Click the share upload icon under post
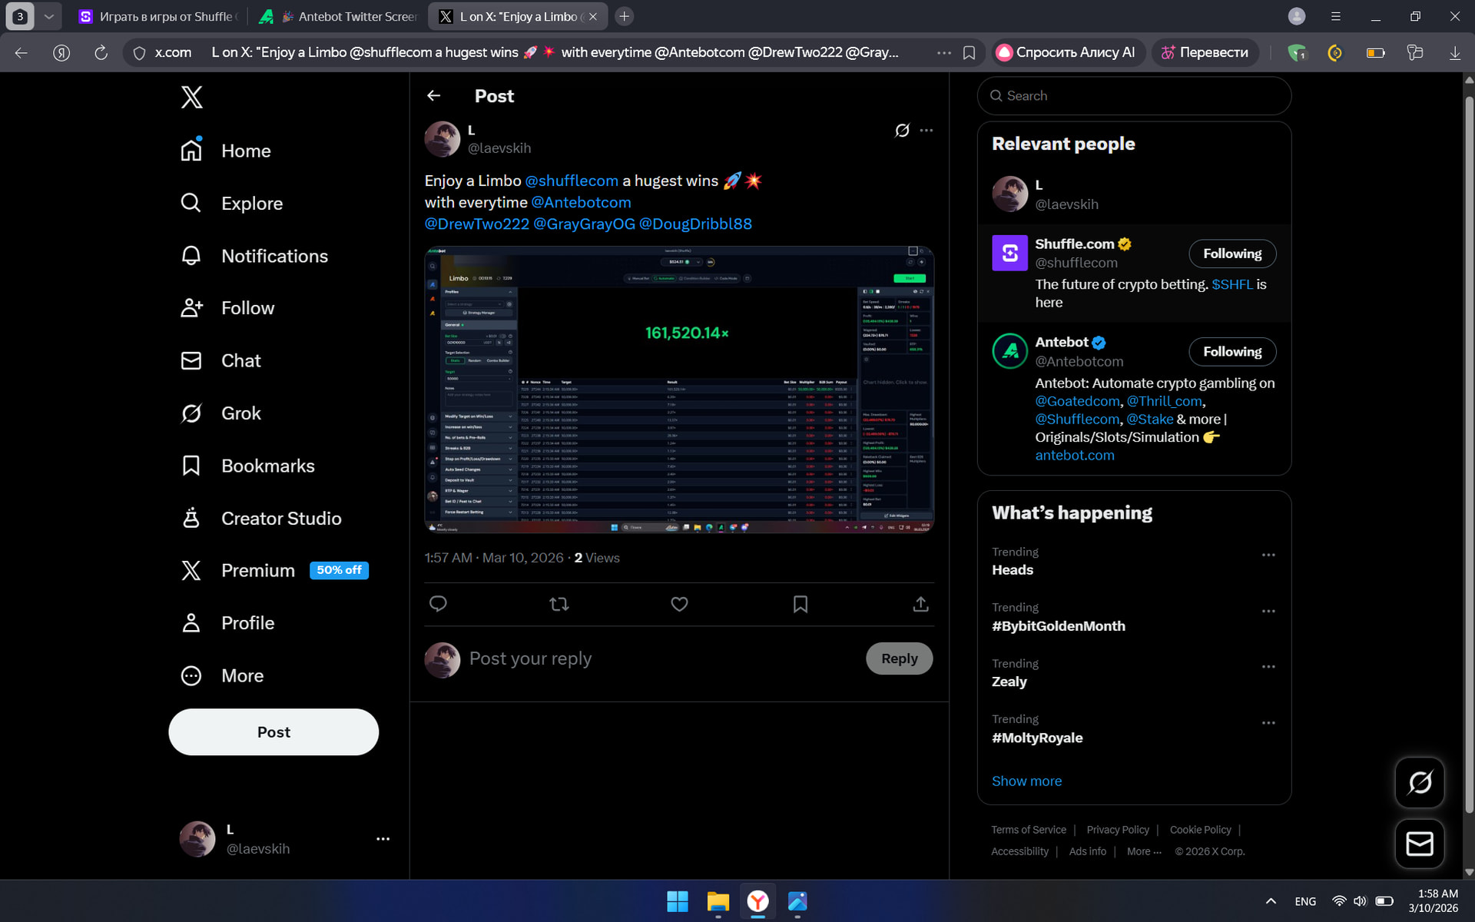The image size is (1475, 922). [x=920, y=605]
